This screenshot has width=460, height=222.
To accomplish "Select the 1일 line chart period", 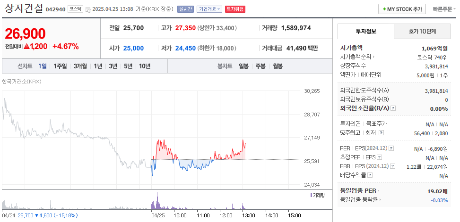I will [42, 66].
